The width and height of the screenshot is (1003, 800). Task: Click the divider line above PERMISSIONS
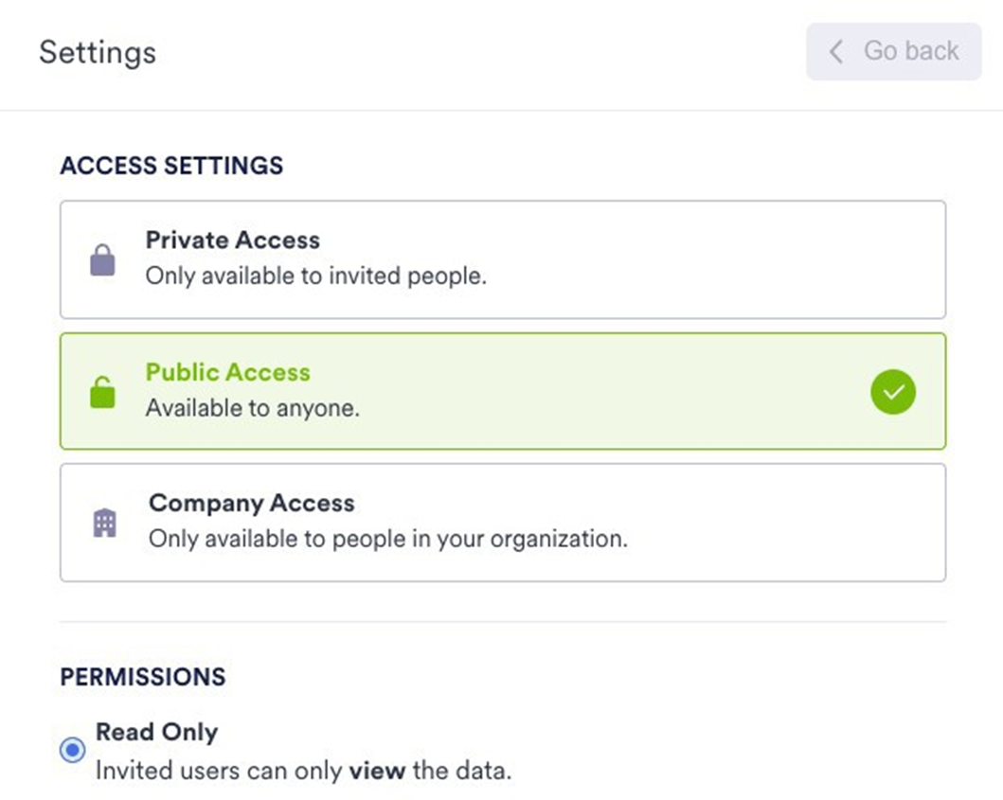click(502, 622)
